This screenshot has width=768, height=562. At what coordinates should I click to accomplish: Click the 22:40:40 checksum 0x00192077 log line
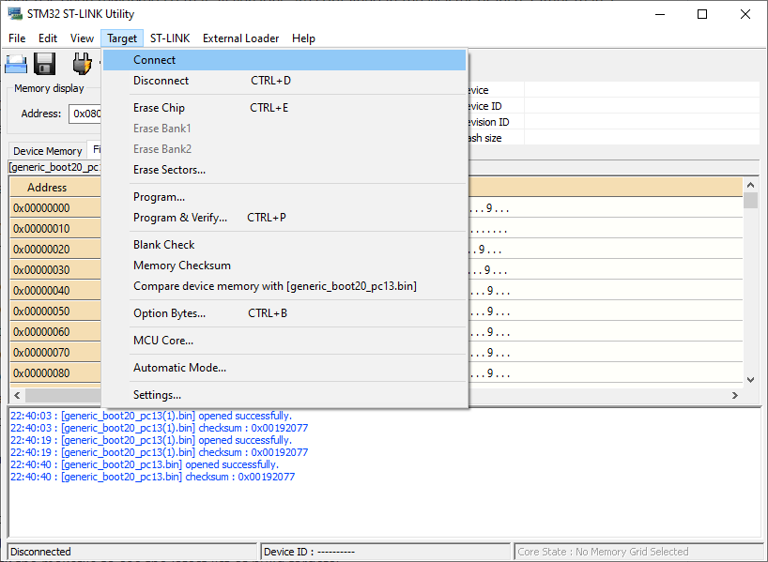pos(152,477)
